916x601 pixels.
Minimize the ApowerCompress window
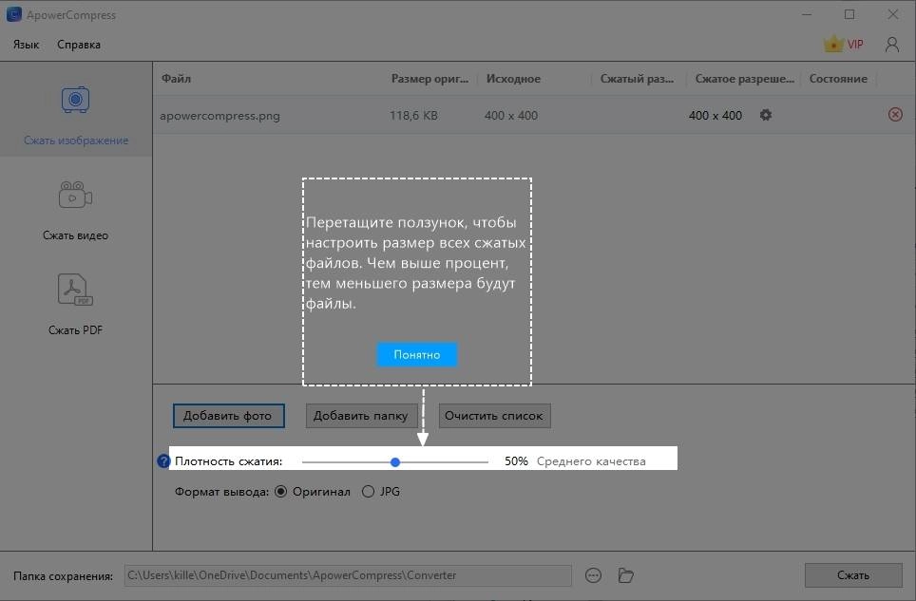(807, 14)
